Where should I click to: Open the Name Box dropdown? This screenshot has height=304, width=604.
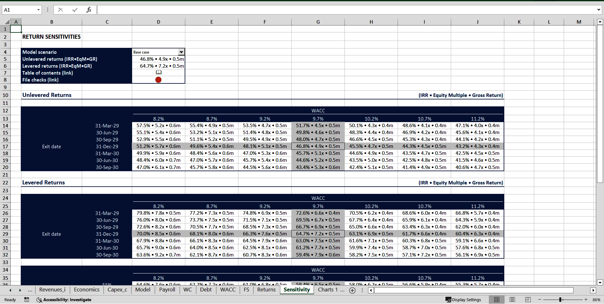click(39, 9)
